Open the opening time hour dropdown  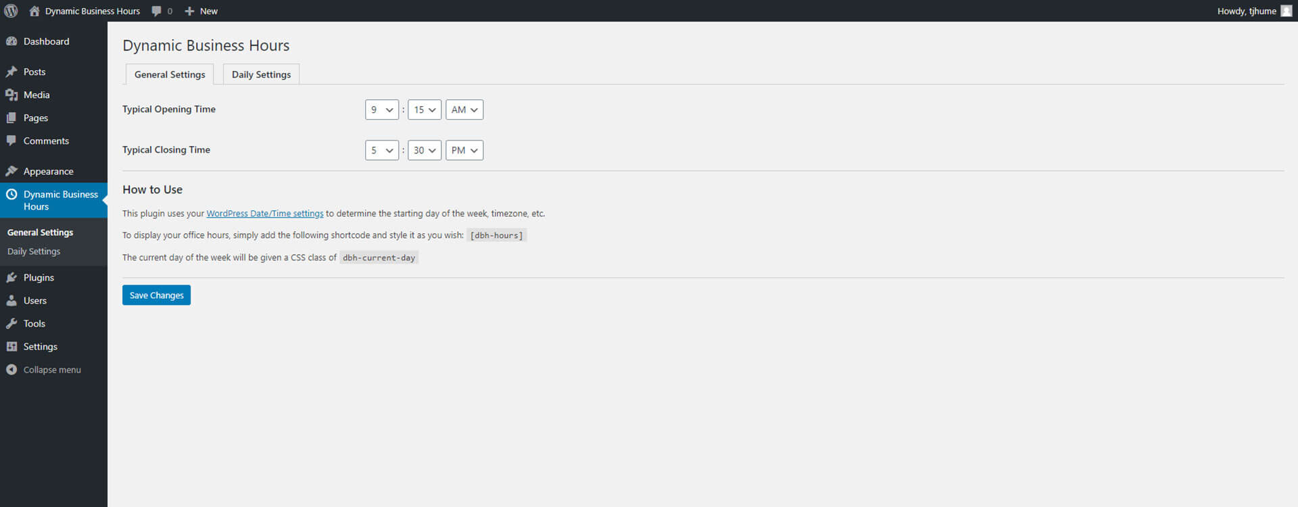pyautogui.click(x=381, y=110)
